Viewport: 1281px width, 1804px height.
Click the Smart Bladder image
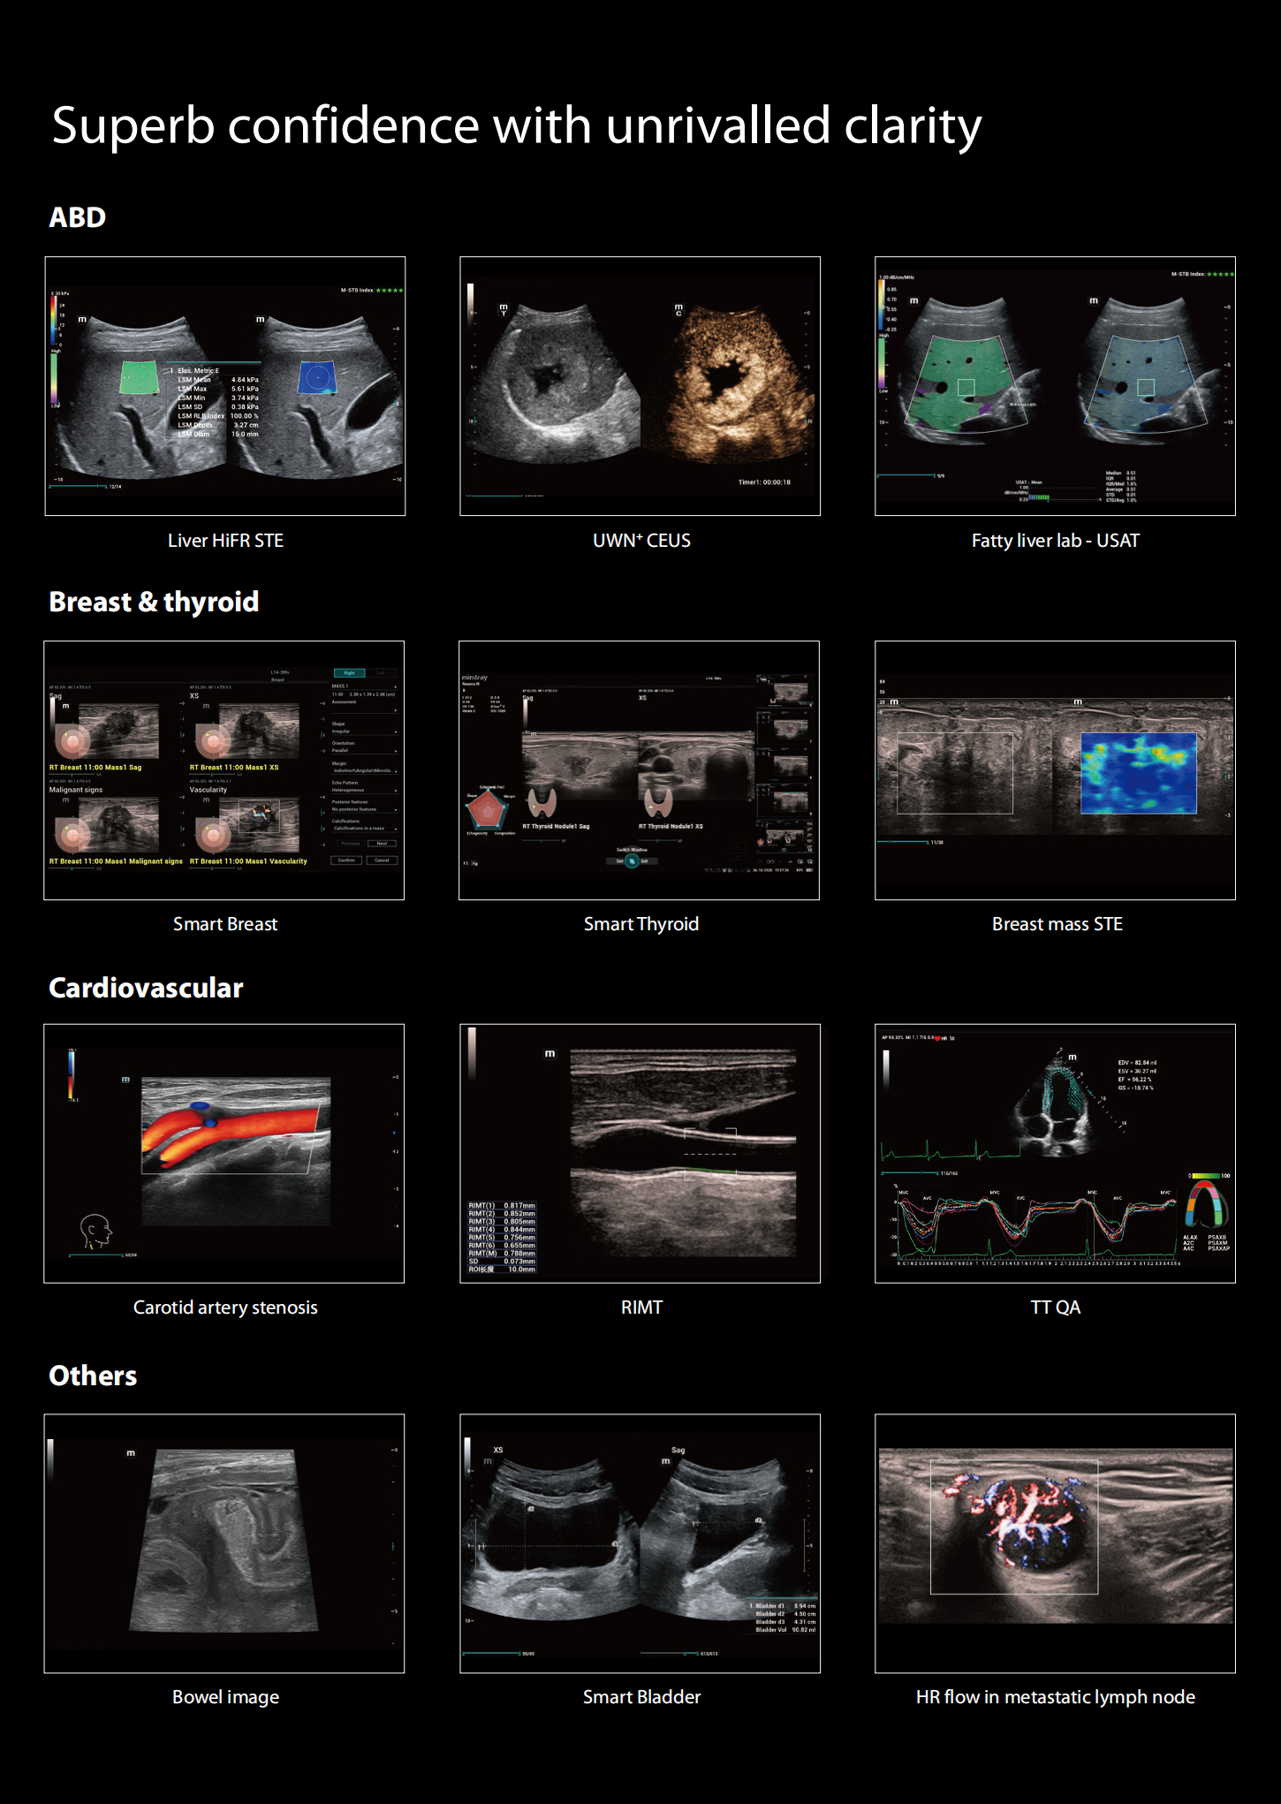tap(640, 1543)
